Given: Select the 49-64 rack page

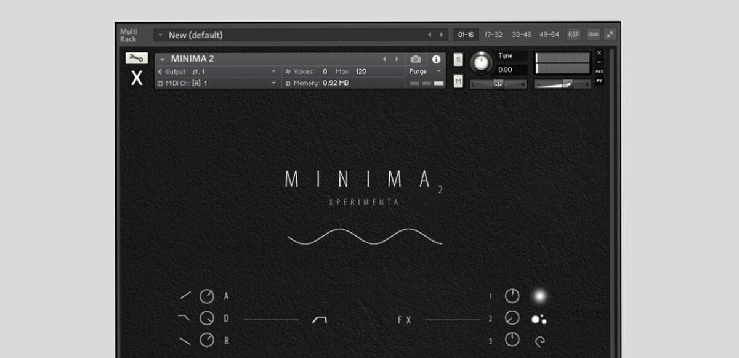Looking at the screenshot, I should [548, 35].
